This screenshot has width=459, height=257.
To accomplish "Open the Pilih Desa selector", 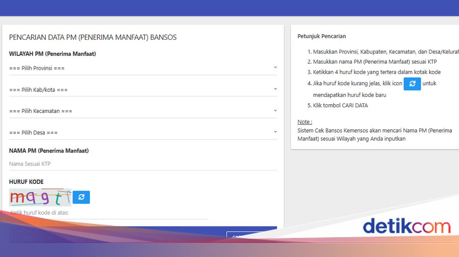I will pos(143,133).
